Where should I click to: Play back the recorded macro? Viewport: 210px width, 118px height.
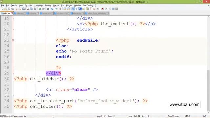(x=110, y=9)
